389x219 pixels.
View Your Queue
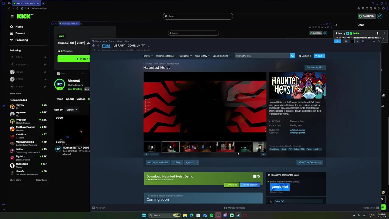point(310,162)
